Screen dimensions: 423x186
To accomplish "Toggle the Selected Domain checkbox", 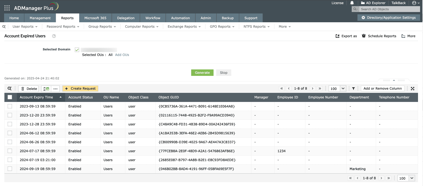I will tap(77, 50).
